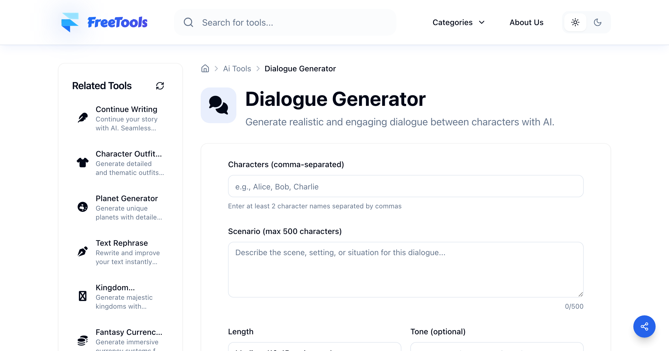Viewport: 669px width, 351px height.
Task: Click the Continue Writing feather icon
Action: tap(83, 118)
